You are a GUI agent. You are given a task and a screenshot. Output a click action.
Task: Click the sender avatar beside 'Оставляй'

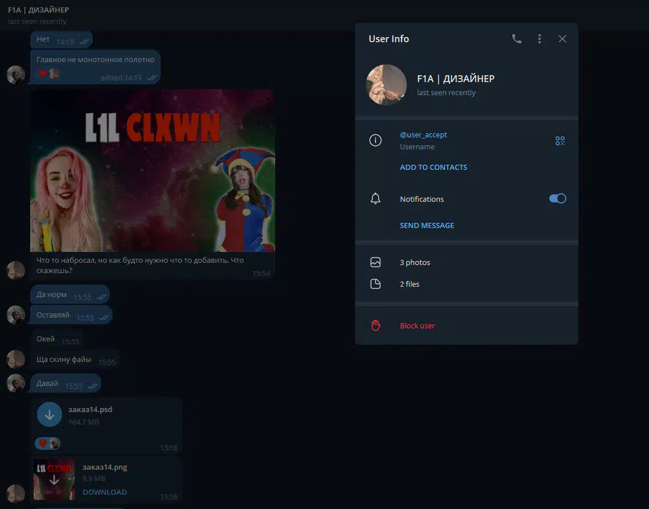point(16,315)
